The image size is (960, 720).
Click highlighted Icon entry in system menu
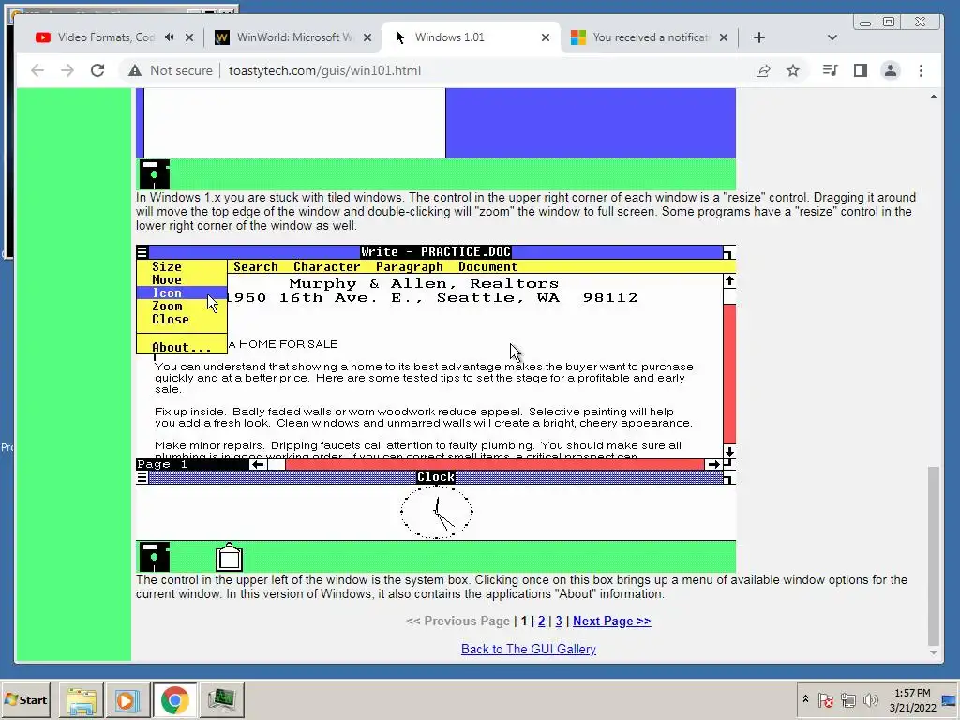tap(181, 292)
